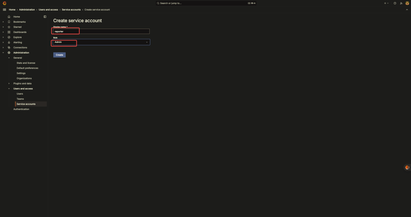Open the user profile avatar
This screenshot has width=411, height=217.
tap(407, 3)
